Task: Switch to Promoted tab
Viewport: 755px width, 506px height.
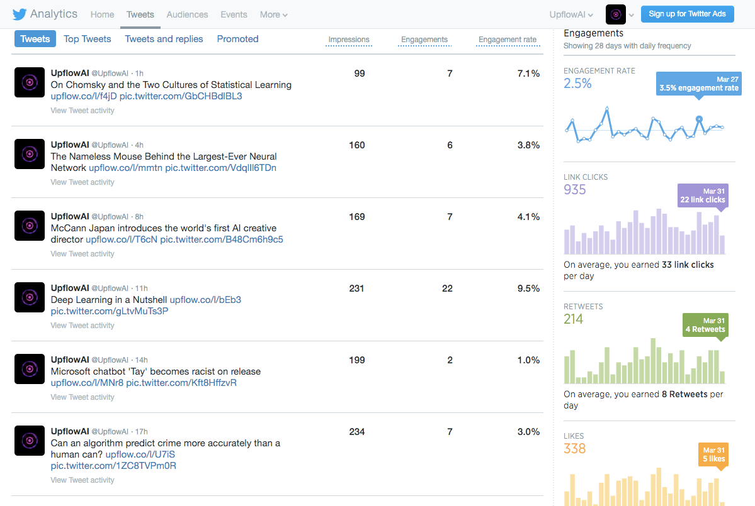Action: coord(237,39)
